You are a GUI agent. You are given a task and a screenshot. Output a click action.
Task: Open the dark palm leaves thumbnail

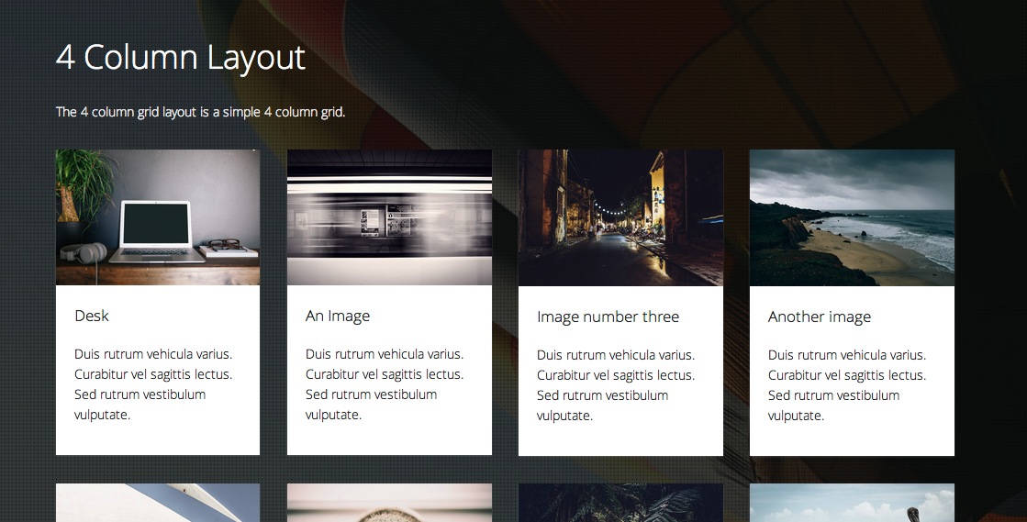click(621, 503)
